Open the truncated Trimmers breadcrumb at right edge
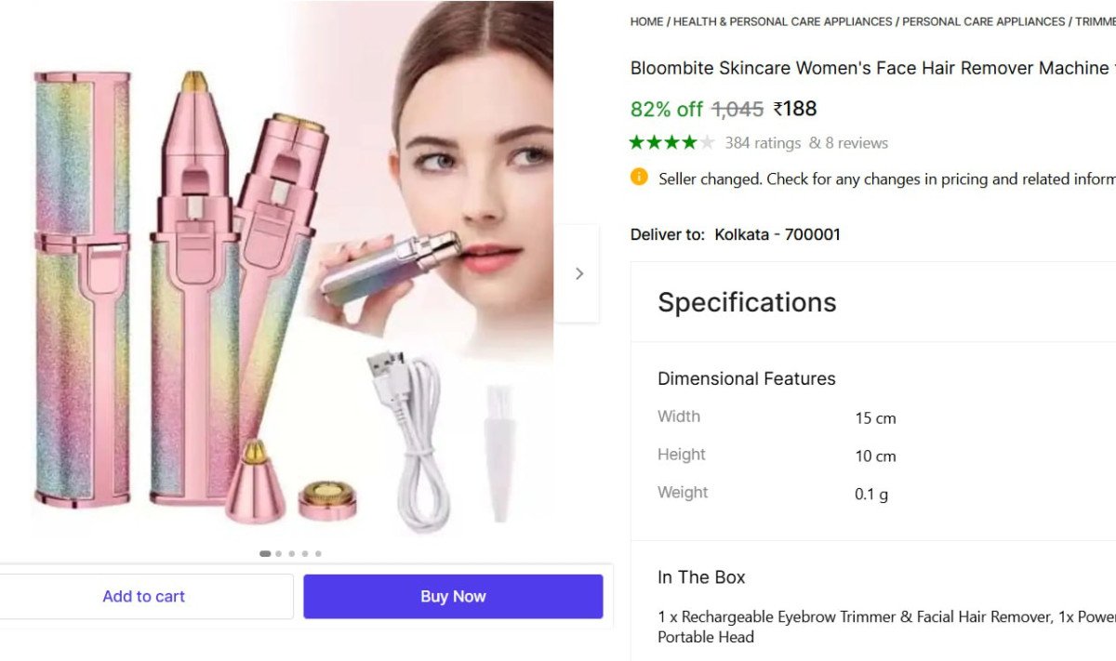The image size is (1116, 661). 1095,21
